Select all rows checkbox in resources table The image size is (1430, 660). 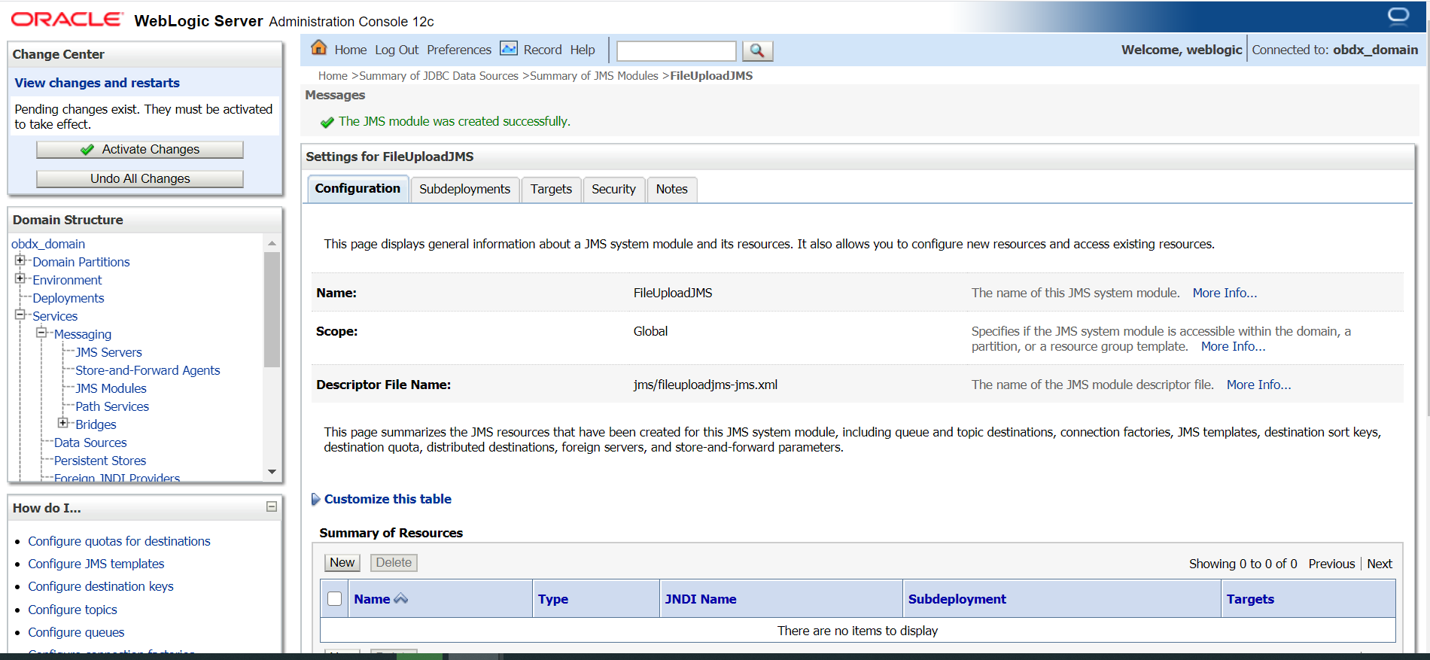point(335,598)
